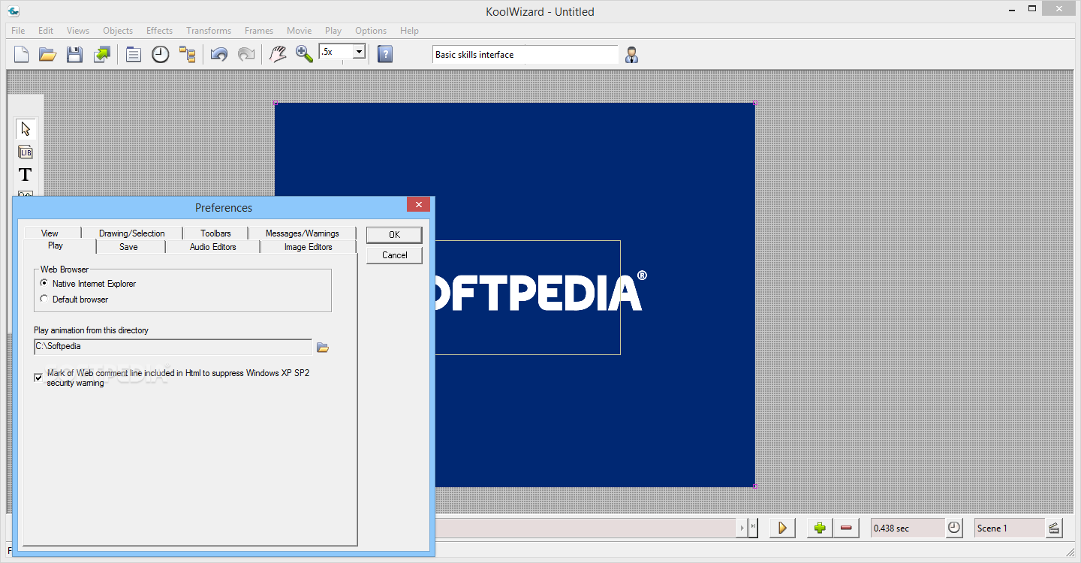
Task: Play the animation
Action: [x=782, y=528]
